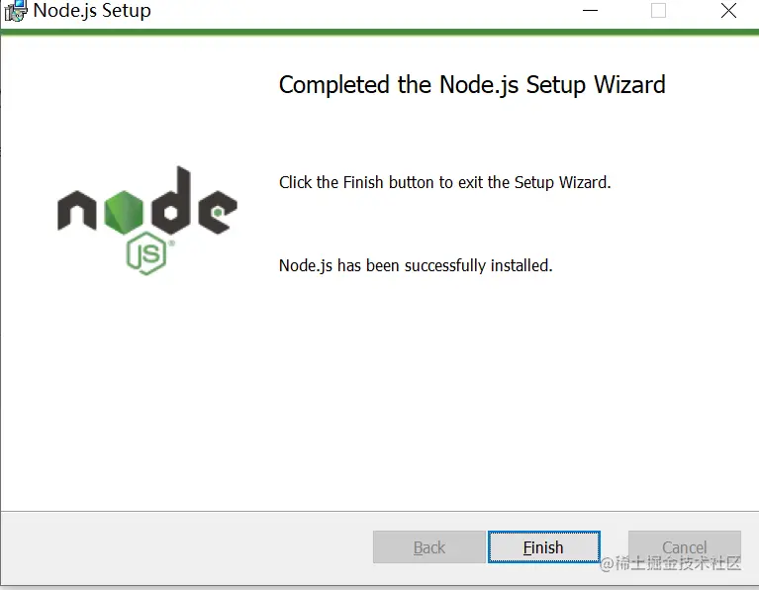Viewport: 759px width, 590px height.
Task: Click the text about exiting the Setup Wizard
Action: point(445,182)
